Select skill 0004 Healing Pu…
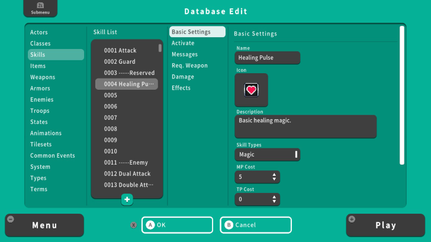The image size is (431, 242). [x=127, y=84]
